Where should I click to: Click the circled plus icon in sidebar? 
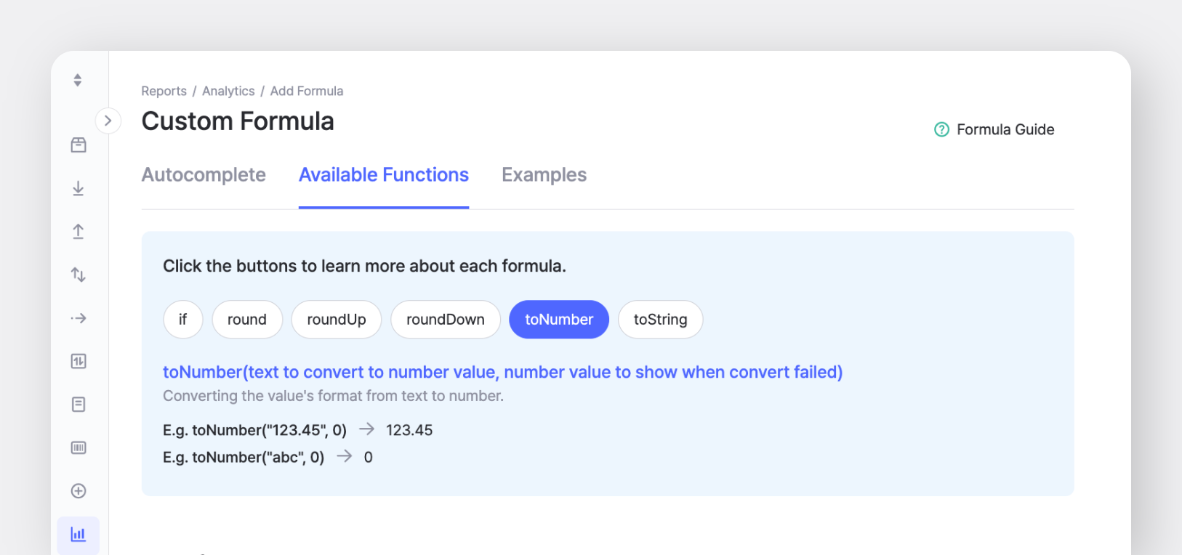[x=79, y=491]
